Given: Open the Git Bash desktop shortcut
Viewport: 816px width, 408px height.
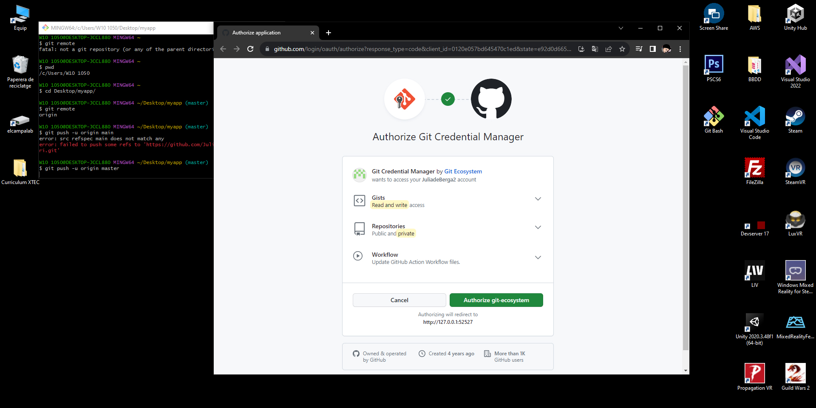Looking at the screenshot, I should [x=714, y=120].
